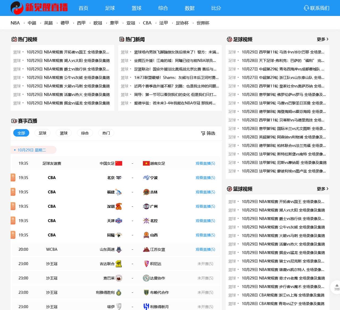The width and height of the screenshot is (340, 310).
Task: Open the 数据 tab in the top navigation
Action: pos(190,8)
